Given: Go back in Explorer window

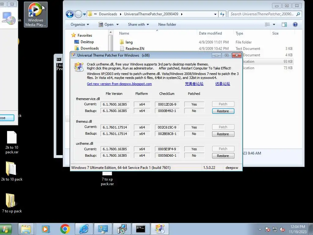Looking at the screenshot, I should (70, 14).
